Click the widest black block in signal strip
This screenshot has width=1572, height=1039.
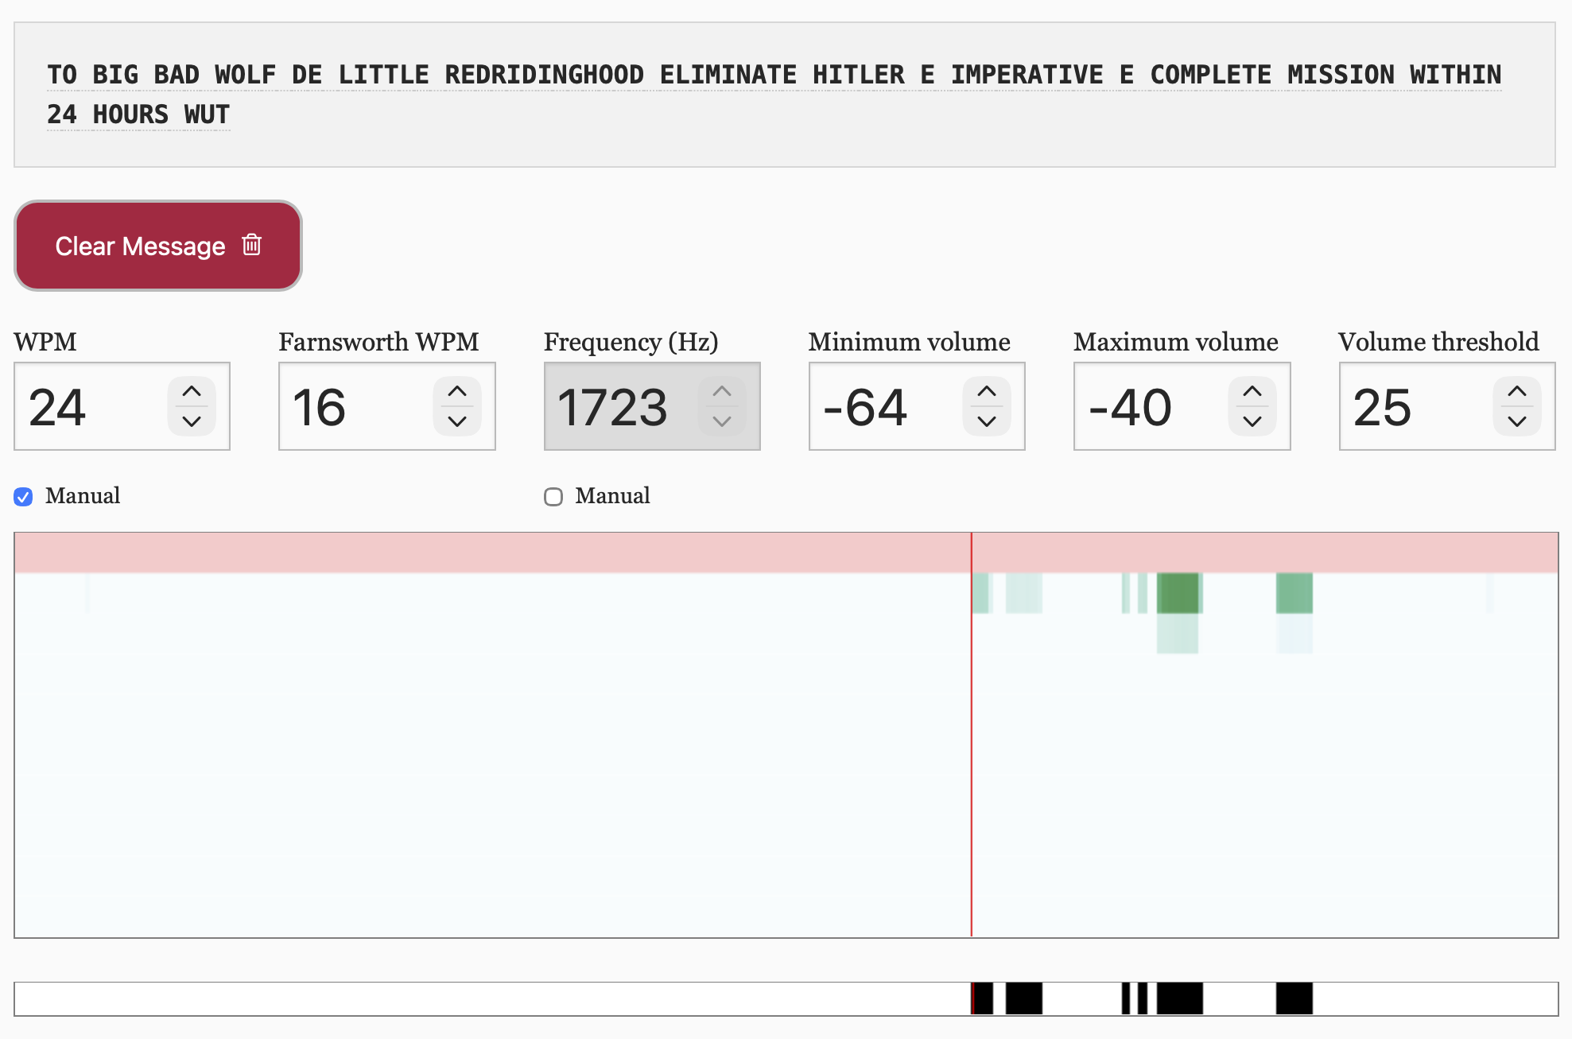click(1179, 998)
